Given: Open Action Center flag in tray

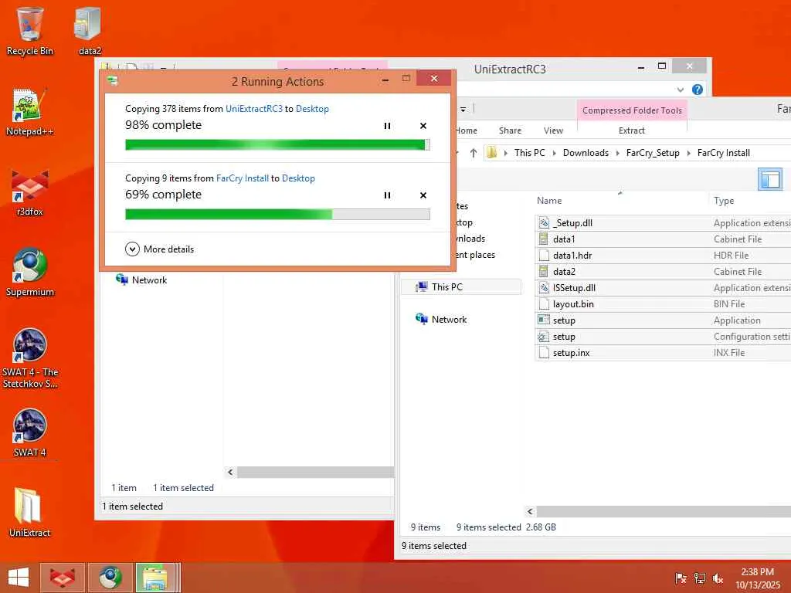Looking at the screenshot, I should [681, 578].
